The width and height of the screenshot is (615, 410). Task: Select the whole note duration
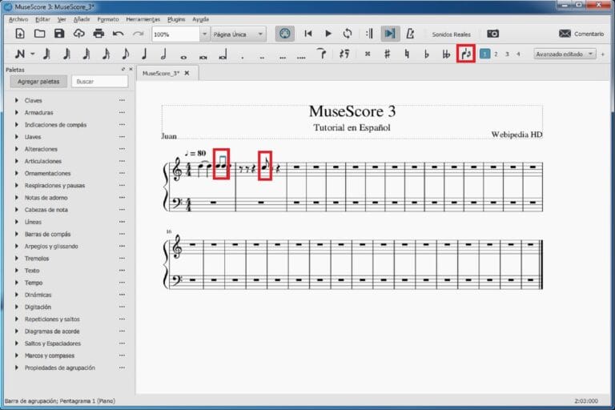pyautogui.click(x=183, y=57)
